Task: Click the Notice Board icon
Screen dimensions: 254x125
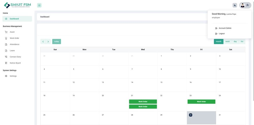Action: pyautogui.click(x=6, y=63)
